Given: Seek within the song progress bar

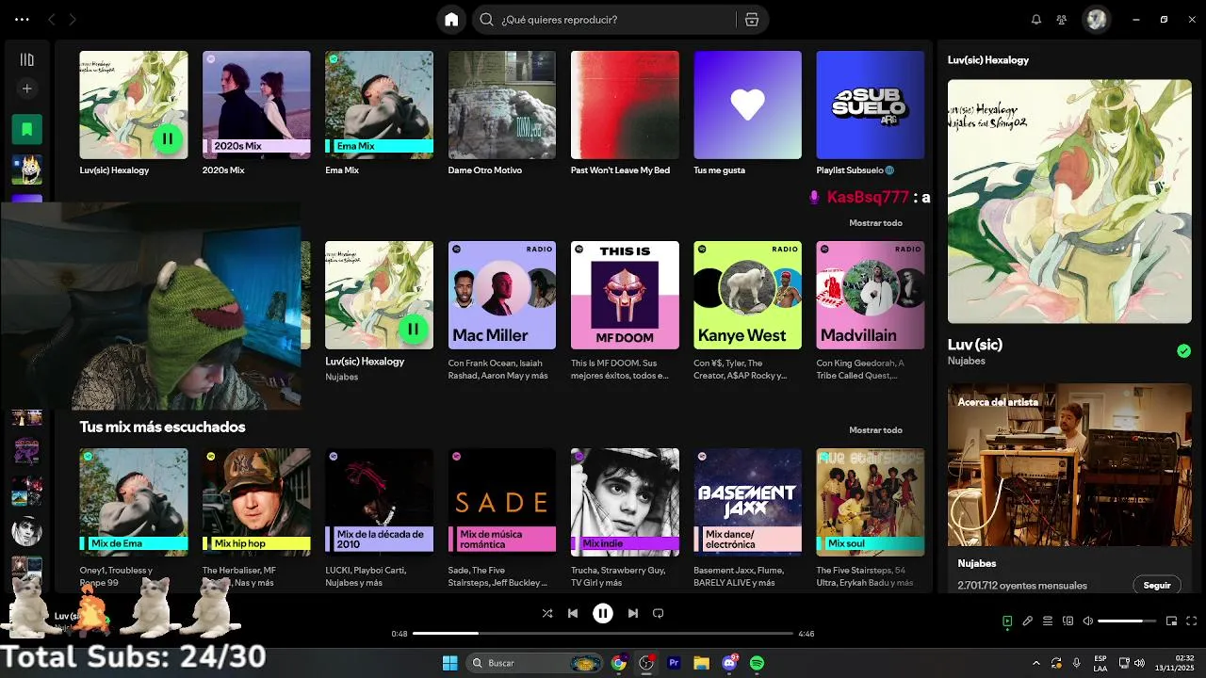Looking at the screenshot, I should tap(603, 634).
